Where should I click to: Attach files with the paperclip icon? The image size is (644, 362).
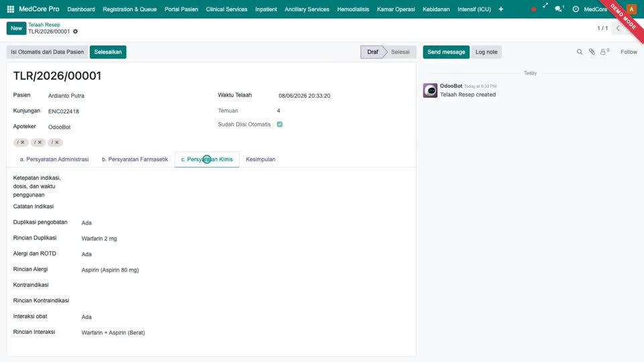(592, 52)
